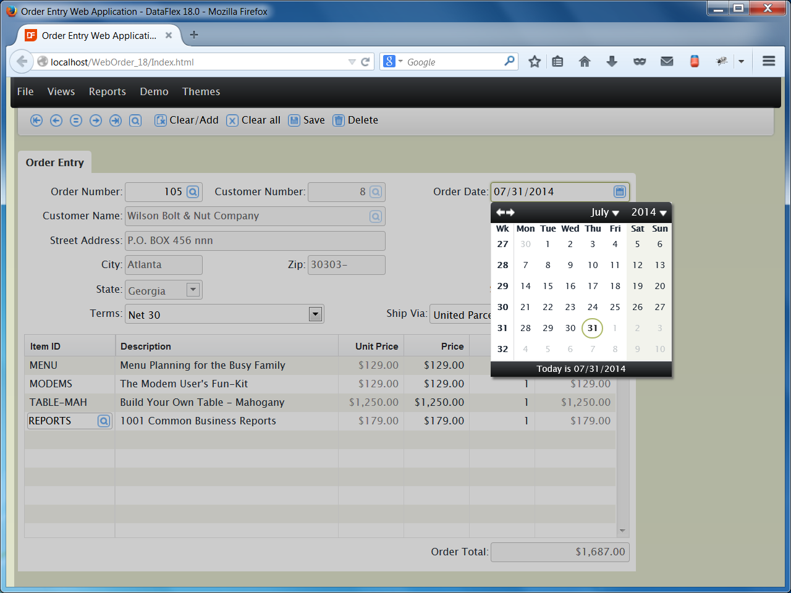Click the Clear/Add button
The width and height of the screenshot is (791, 593).
click(x=187, y=120)
